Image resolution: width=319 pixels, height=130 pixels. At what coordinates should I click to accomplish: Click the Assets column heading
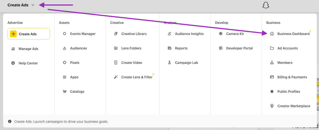(64, 22)
